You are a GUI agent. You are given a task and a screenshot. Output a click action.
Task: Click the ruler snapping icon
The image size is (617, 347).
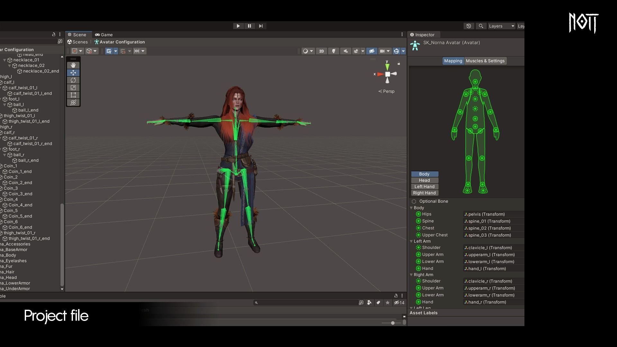pyautogui.click(x=137, y=51)
